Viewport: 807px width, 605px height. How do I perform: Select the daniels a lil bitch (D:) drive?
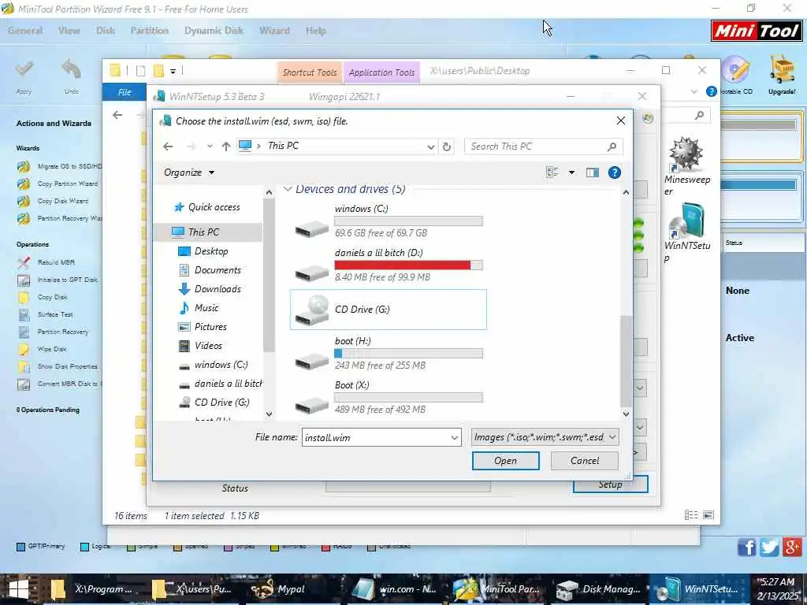(388, 265)
